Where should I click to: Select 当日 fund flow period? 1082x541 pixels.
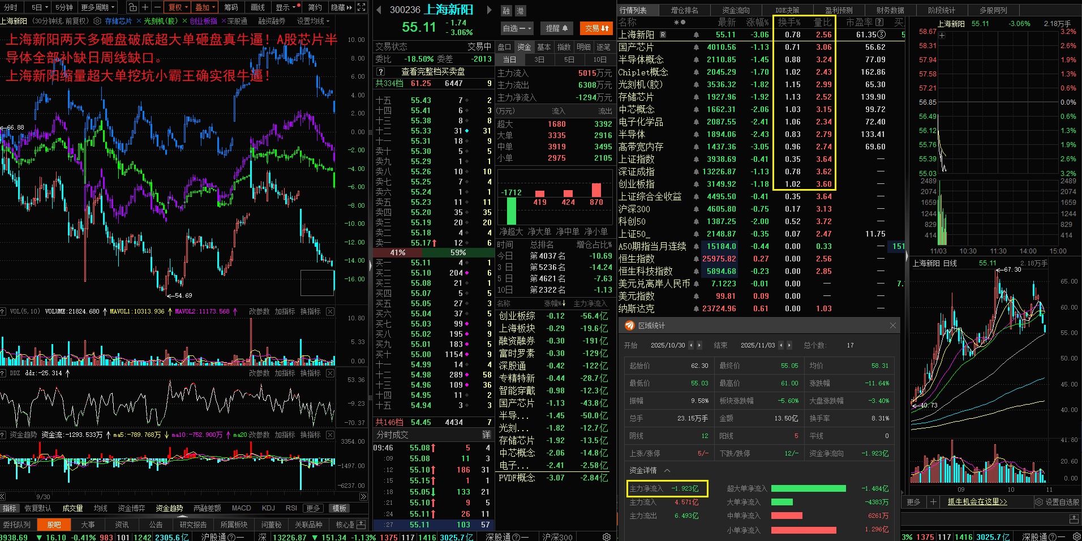509,59
